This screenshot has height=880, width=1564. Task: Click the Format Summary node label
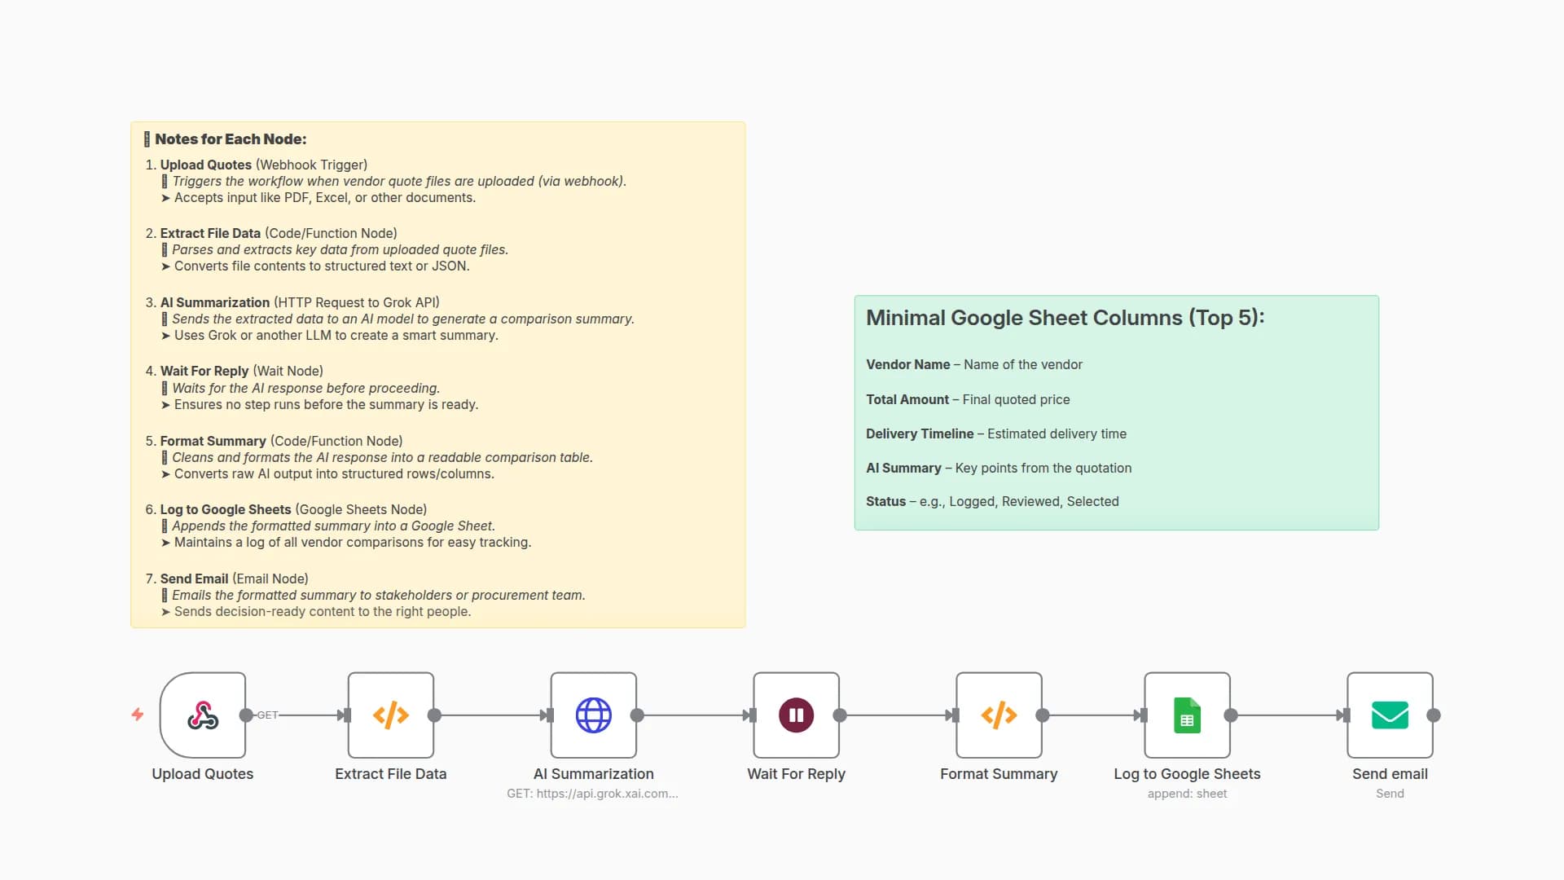(999, 773)
